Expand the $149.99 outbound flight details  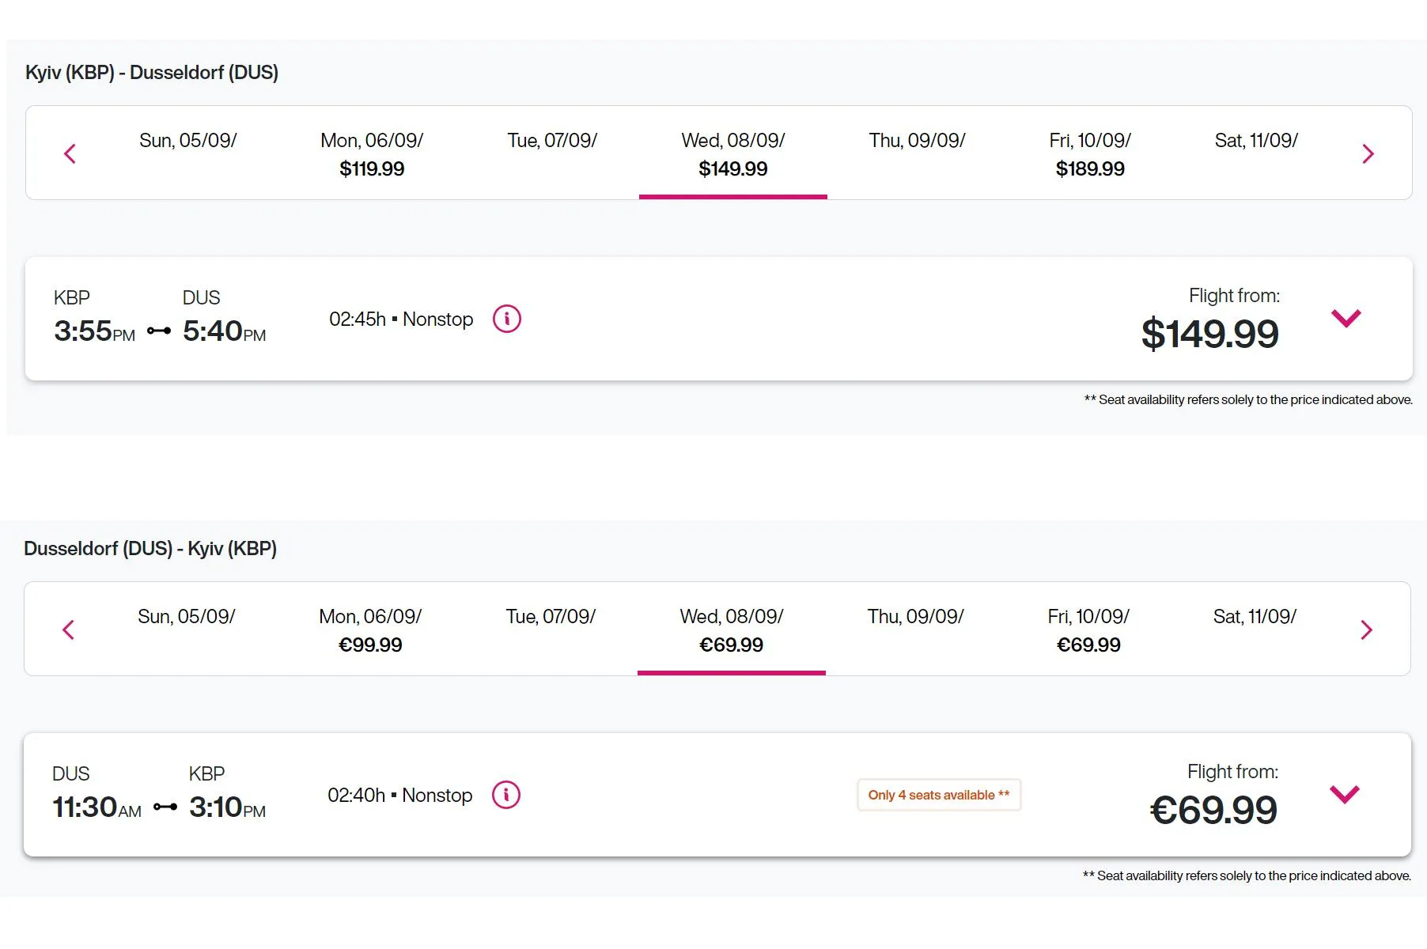pos(1346,318)
